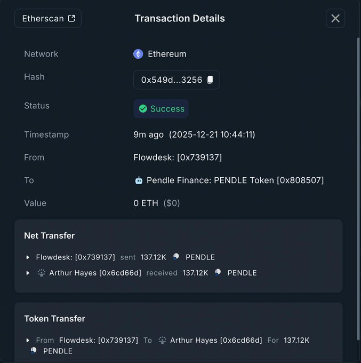Open the transaction on Etherscan
Screen dimensions: 361x363
pyautogui.click(x=48, y=19)
